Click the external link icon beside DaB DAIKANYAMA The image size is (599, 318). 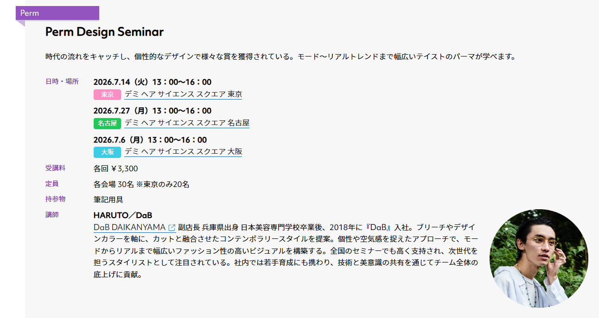[172, 227]
